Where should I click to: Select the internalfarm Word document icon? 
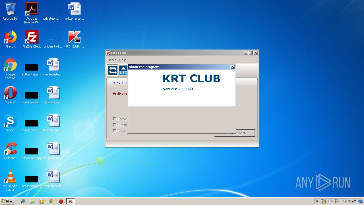(53, 151)
